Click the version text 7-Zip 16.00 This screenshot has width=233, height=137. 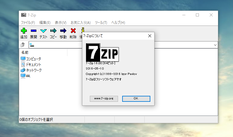point(100,63)
